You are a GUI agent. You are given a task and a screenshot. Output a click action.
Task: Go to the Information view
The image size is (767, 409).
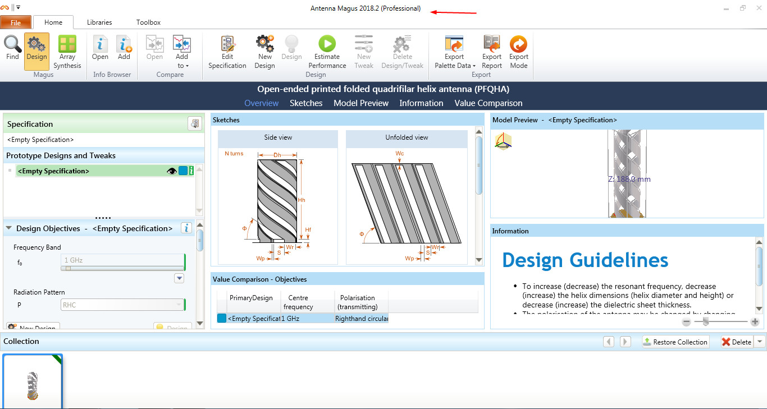[x=421, y=103]
